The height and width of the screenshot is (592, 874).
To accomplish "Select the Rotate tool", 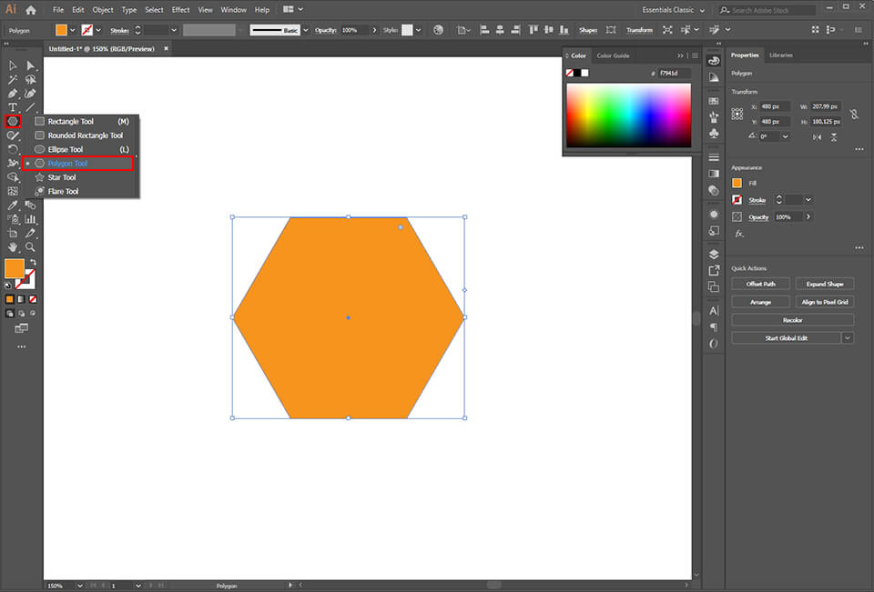I will pyautogui.click(x=13, y=151).
